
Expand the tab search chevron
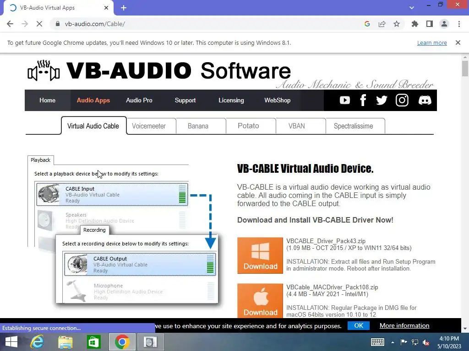(x=412, y=8)
